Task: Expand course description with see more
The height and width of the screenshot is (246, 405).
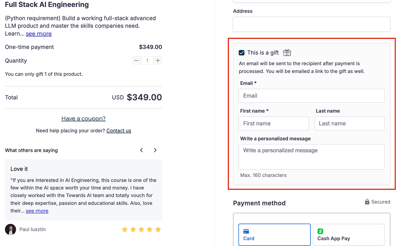Action: (39, 34)
